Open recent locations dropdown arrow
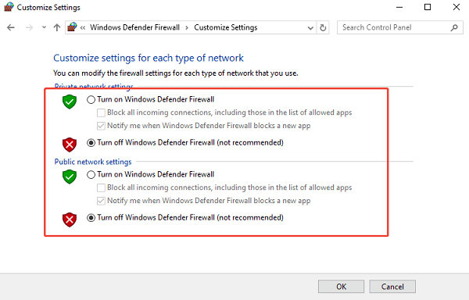Image resolution: width=469 pixels, height=300 pixels. tap(44, 27)
